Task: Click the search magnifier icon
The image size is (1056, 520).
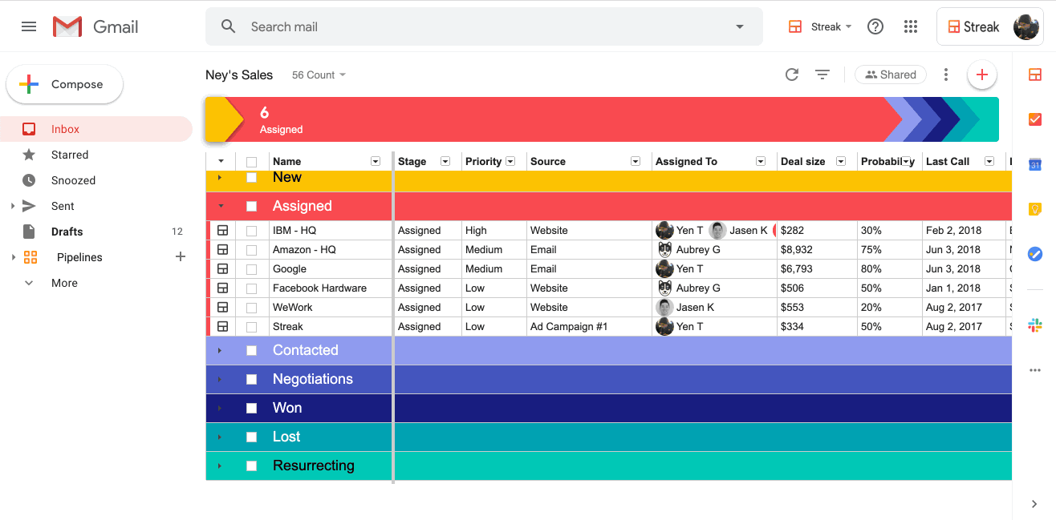Action: coord(229,26)
